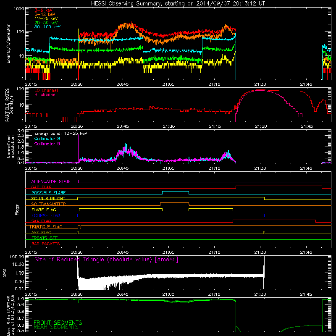Click the POSSIBLE_FLARE flag label
336x336 pixels.
[x=48, y=193]
